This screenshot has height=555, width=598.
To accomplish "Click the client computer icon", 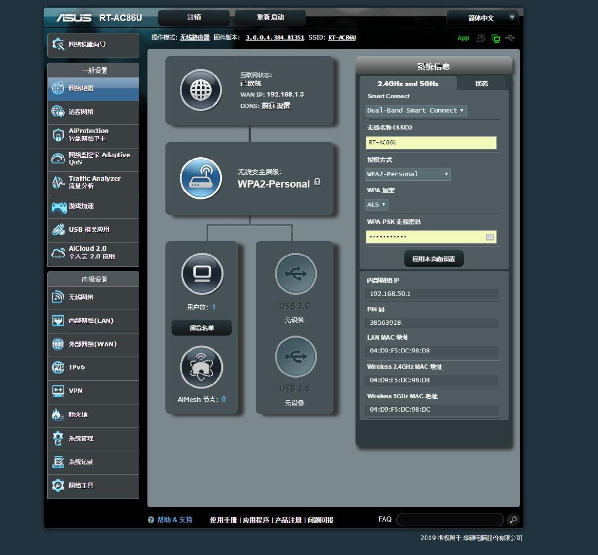I will pyautogui.click(x=202, y=274).
